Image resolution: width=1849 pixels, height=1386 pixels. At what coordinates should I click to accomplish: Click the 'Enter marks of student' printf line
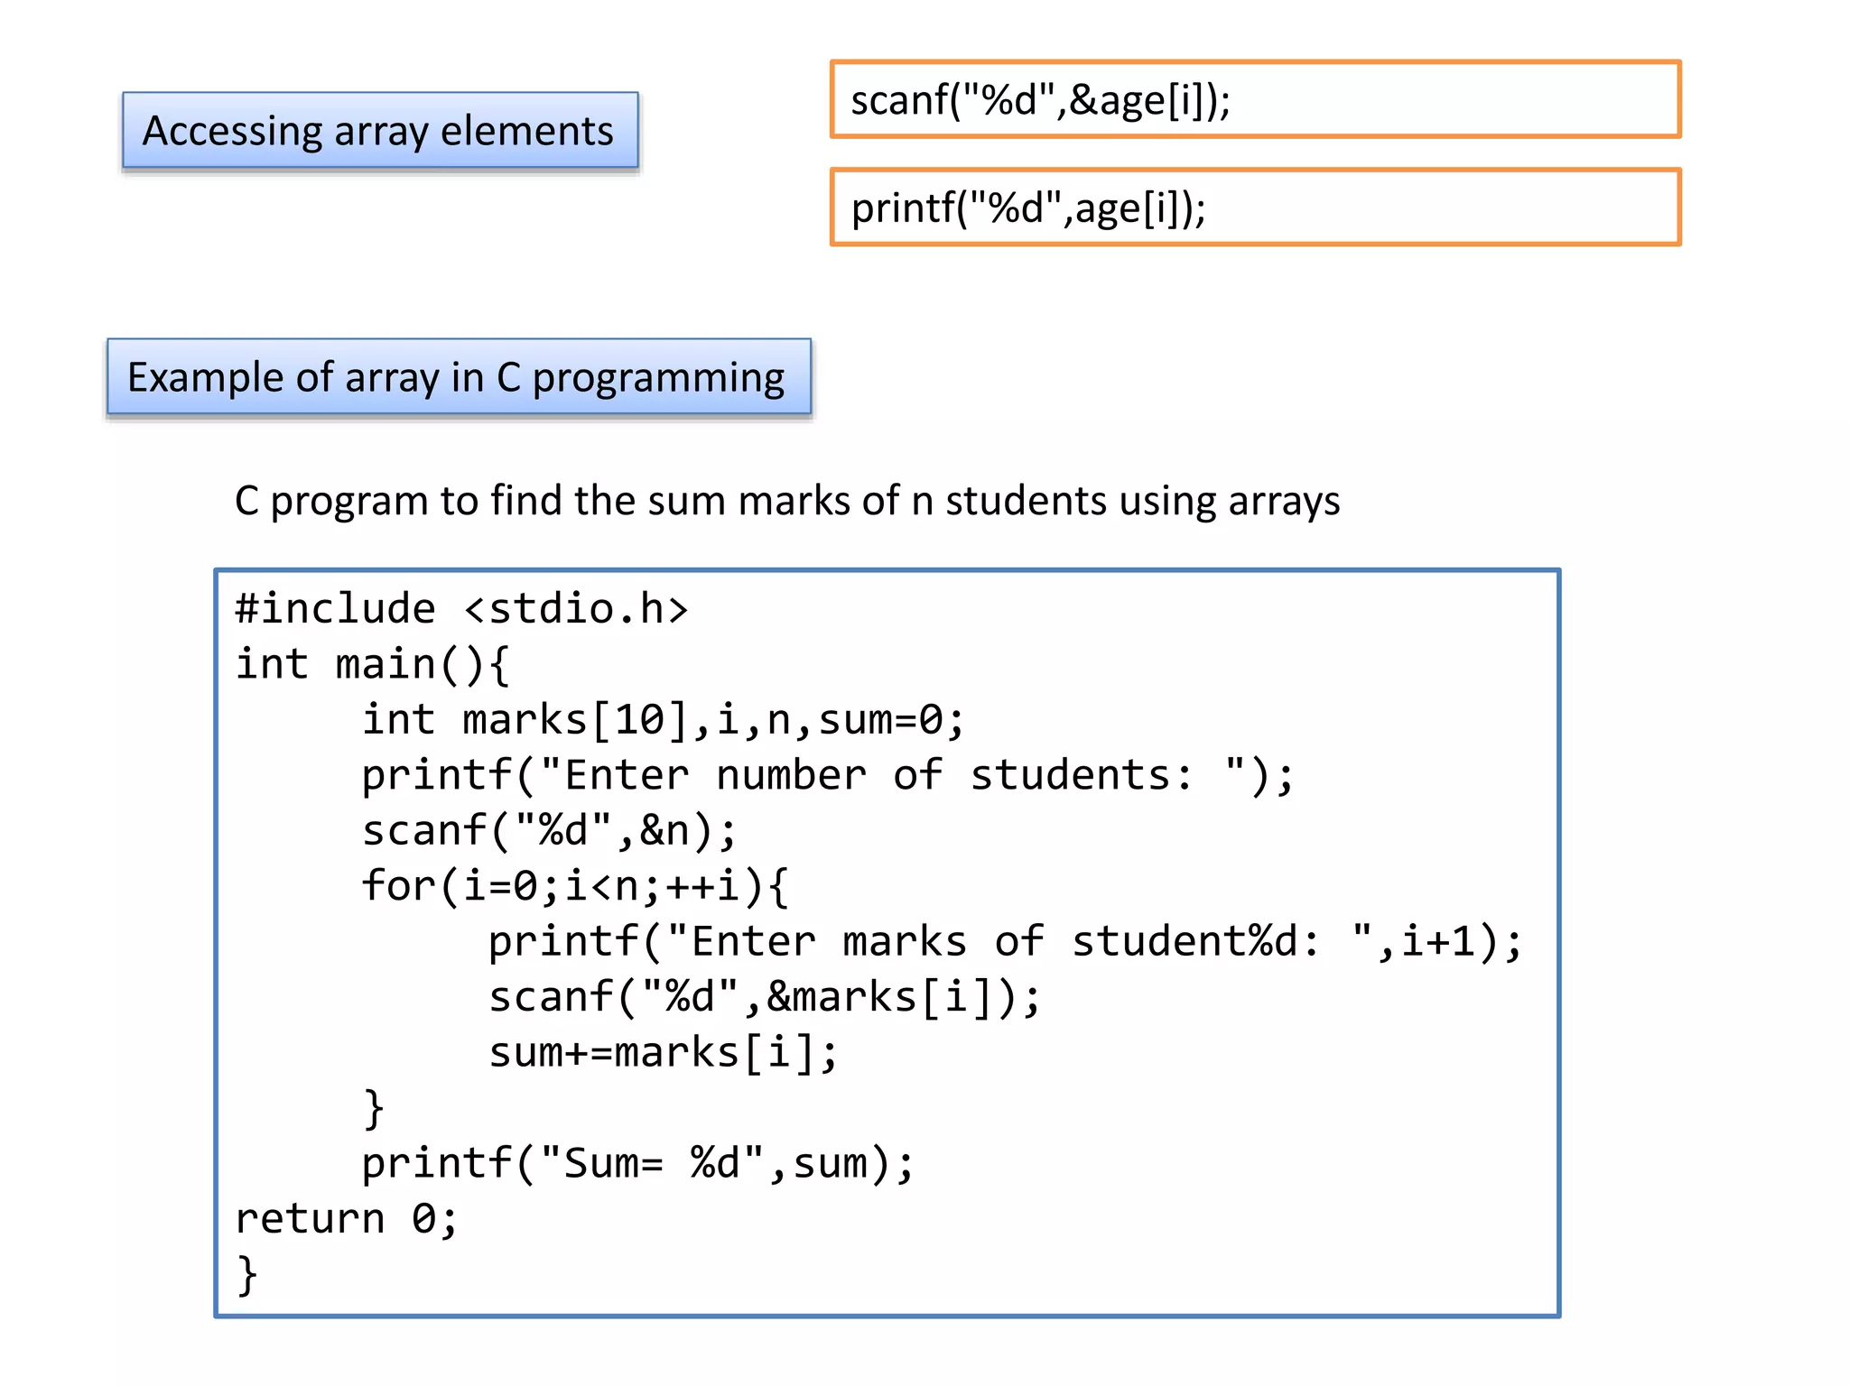1005,942
